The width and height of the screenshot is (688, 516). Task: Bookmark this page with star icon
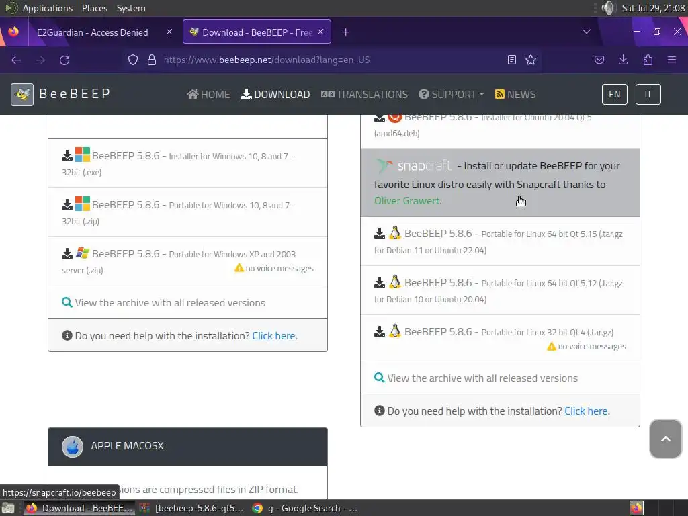pyautogui.click(x=531, y=60)
